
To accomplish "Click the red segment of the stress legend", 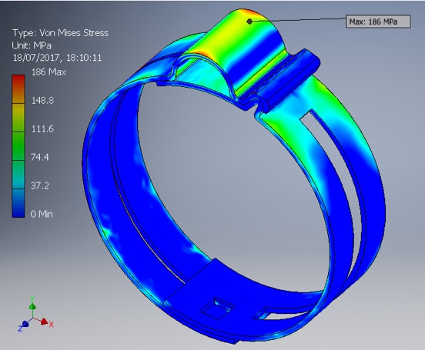I will click(x=18, y=89).
